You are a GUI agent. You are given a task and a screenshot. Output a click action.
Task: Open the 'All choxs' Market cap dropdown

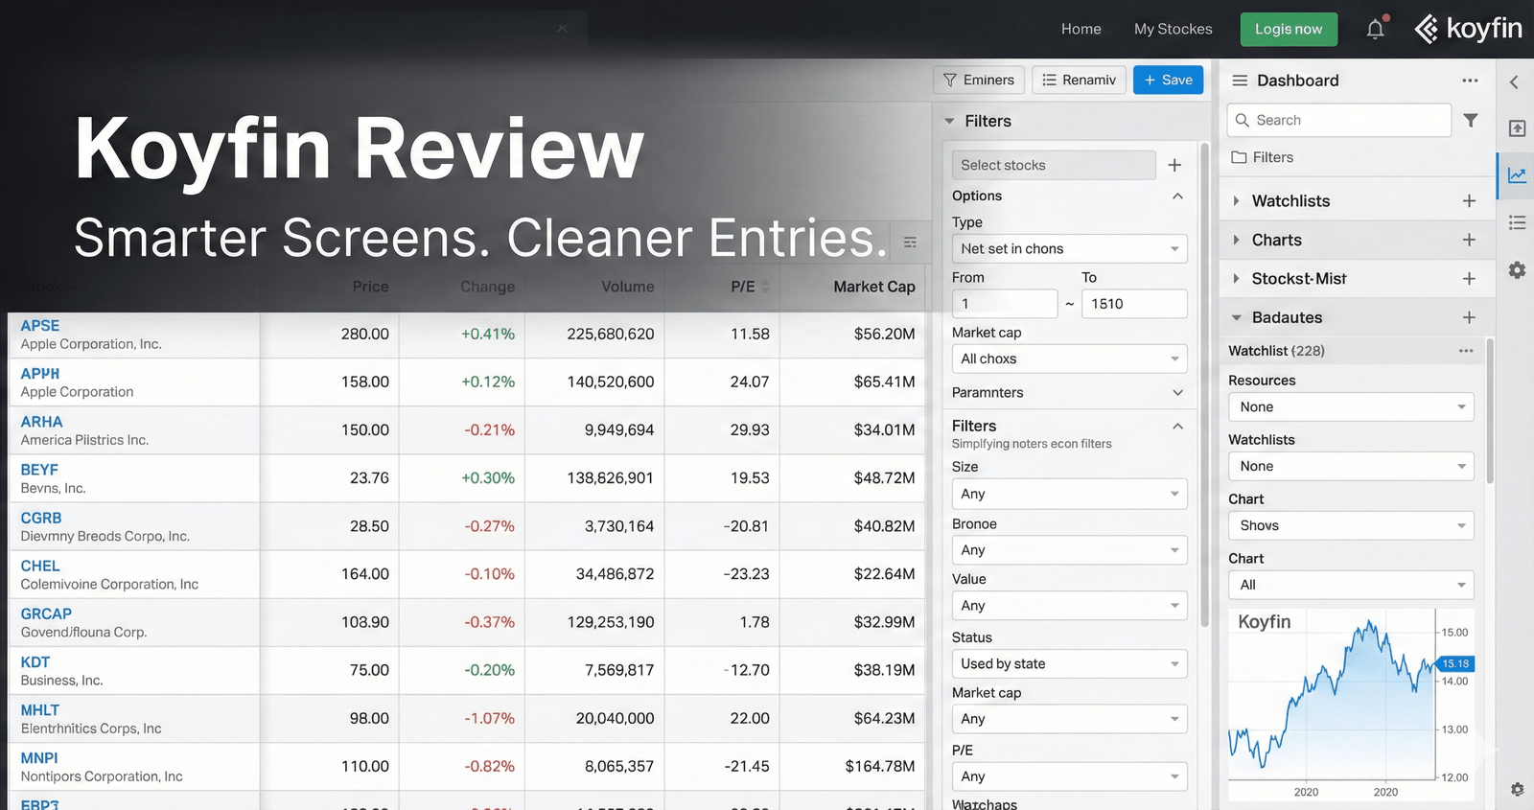pos(1069,359)
